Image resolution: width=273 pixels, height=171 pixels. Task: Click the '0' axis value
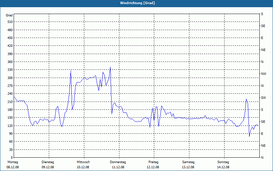pos(12,158)
